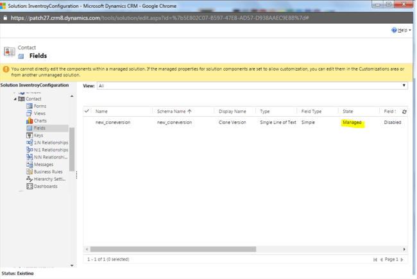Click the Views icon in tree
The width and height of the screenshot is (417, 279).
pos(30,114)
